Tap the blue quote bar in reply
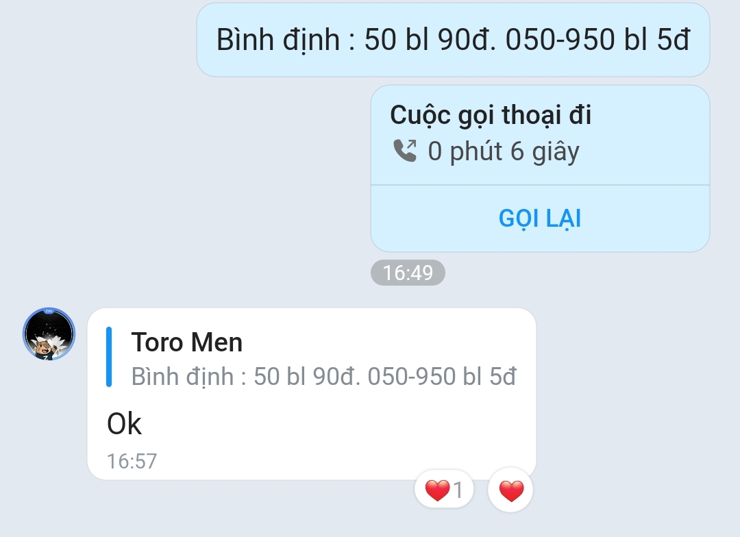Screen dimensions: 740x537 [109, 357]
